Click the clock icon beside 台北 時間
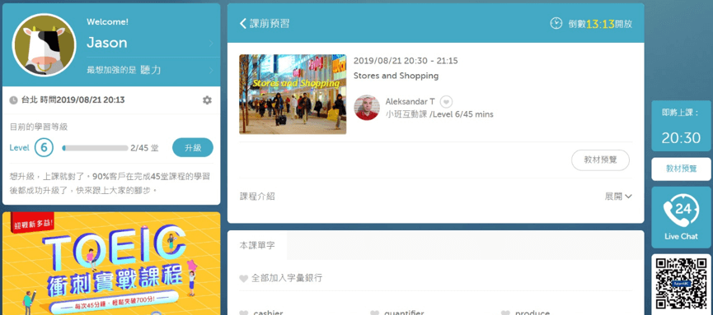The image size is (713, 315). tap(14, 100)
